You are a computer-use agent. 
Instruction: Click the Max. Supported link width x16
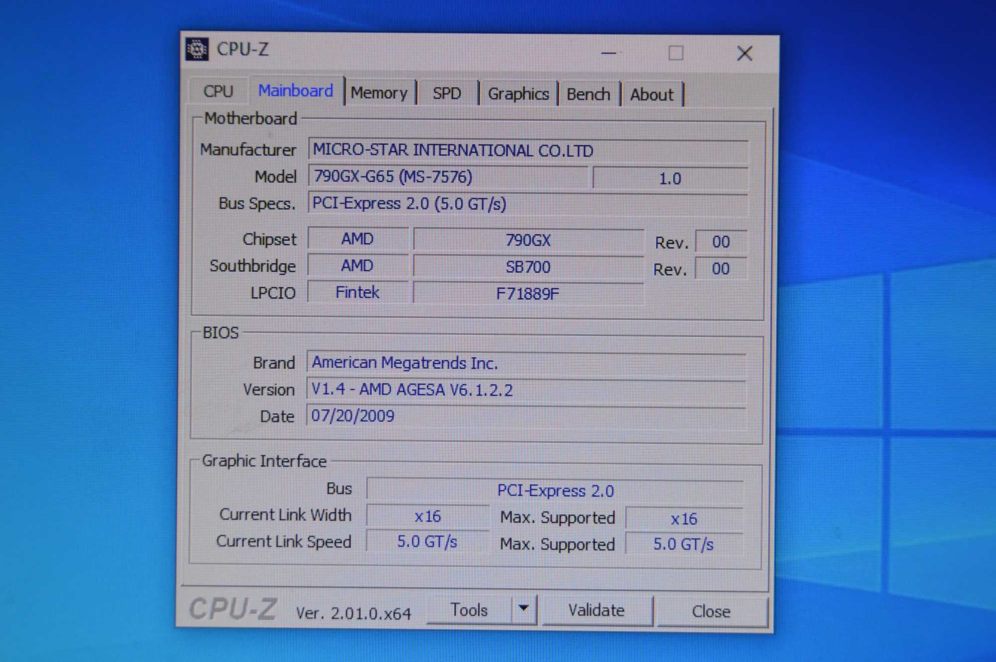(684, 519)
